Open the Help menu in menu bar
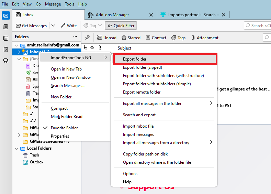Viewport: 271px width, 194px height. coord(82,4)
